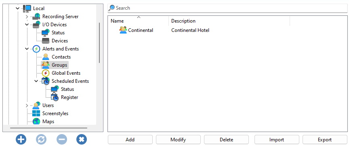Select the Alerts and Events label

coord(61,49)
